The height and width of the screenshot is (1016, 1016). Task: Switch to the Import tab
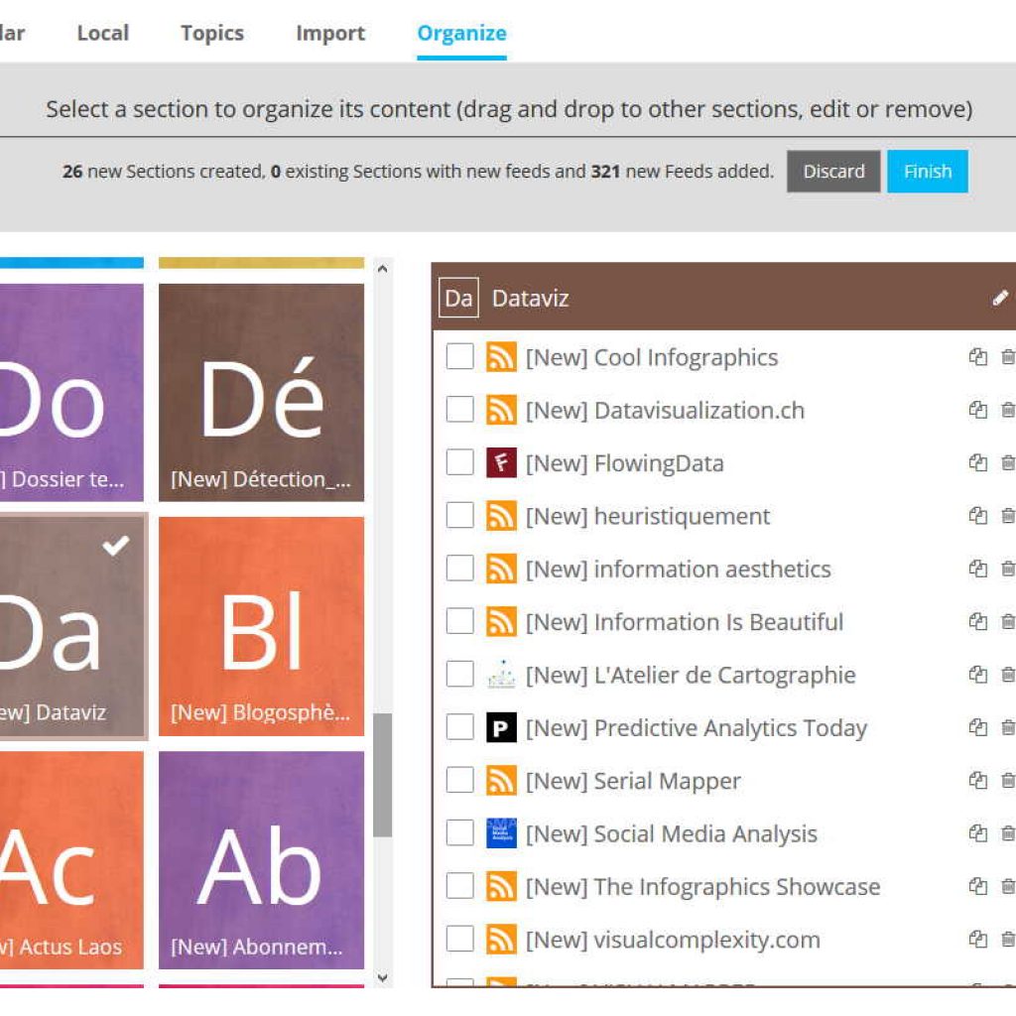click(330, 33)
